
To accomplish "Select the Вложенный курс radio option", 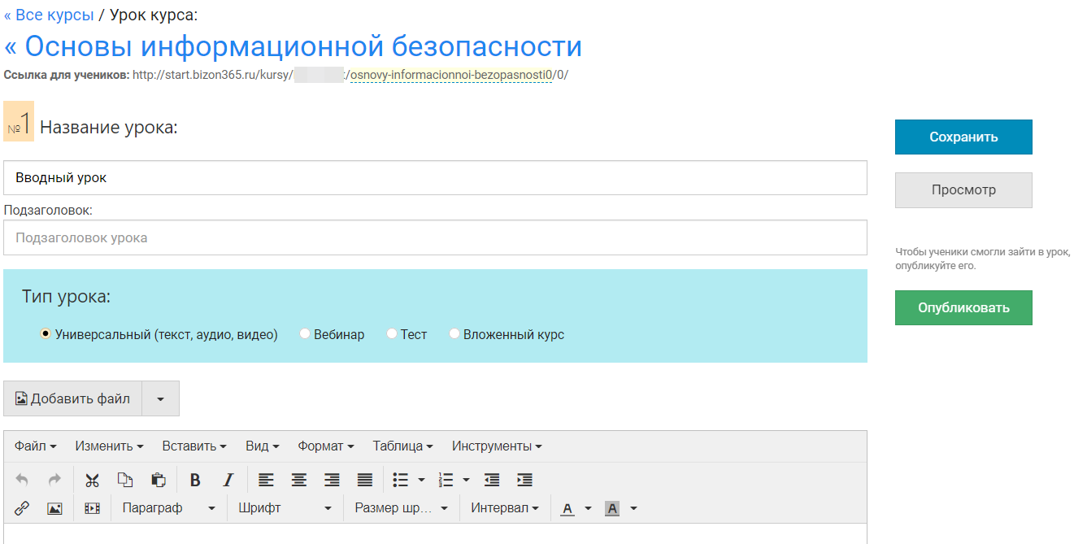I will coord(454,334).
